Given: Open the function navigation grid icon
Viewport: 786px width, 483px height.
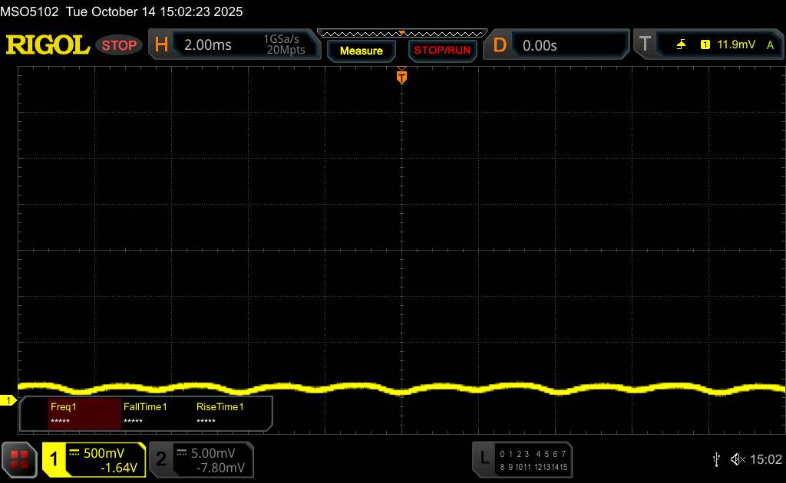Looking at the screenshot, I should tap(20, 459).
